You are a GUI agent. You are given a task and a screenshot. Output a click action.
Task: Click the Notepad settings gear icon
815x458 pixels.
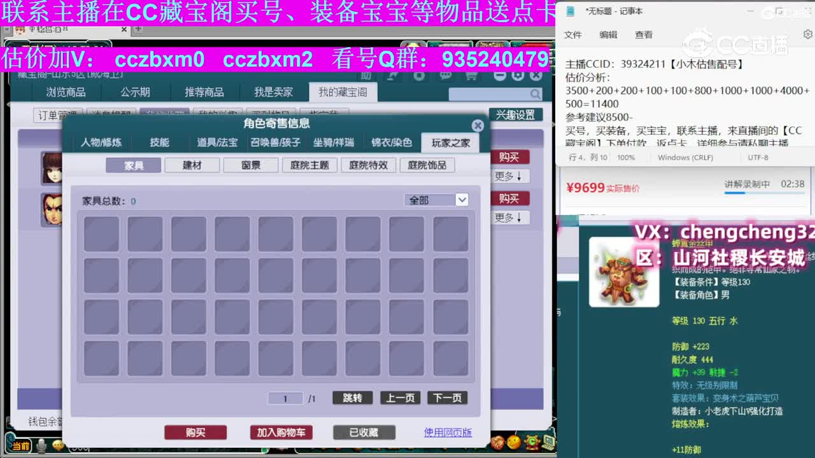(x=807, y=34)
